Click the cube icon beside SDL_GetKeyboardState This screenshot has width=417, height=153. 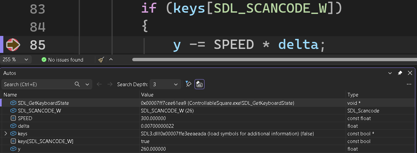(x=13, y=103)
